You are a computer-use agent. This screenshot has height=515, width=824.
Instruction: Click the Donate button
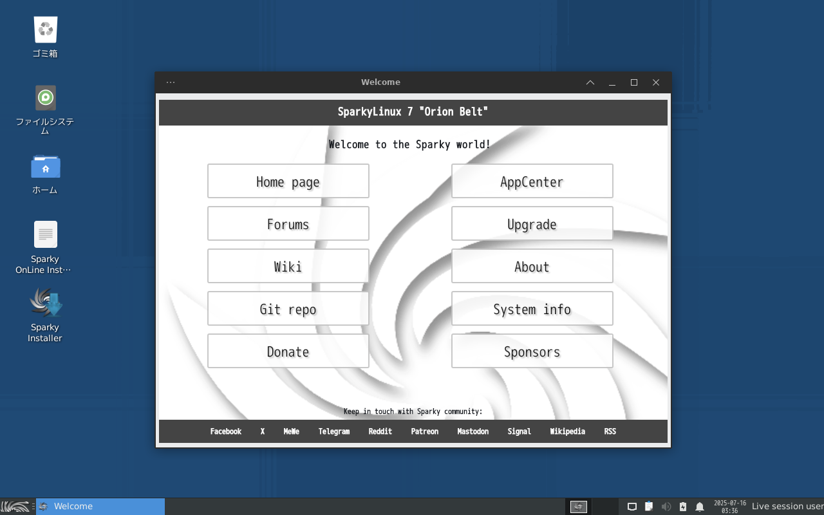pos(288,351)
